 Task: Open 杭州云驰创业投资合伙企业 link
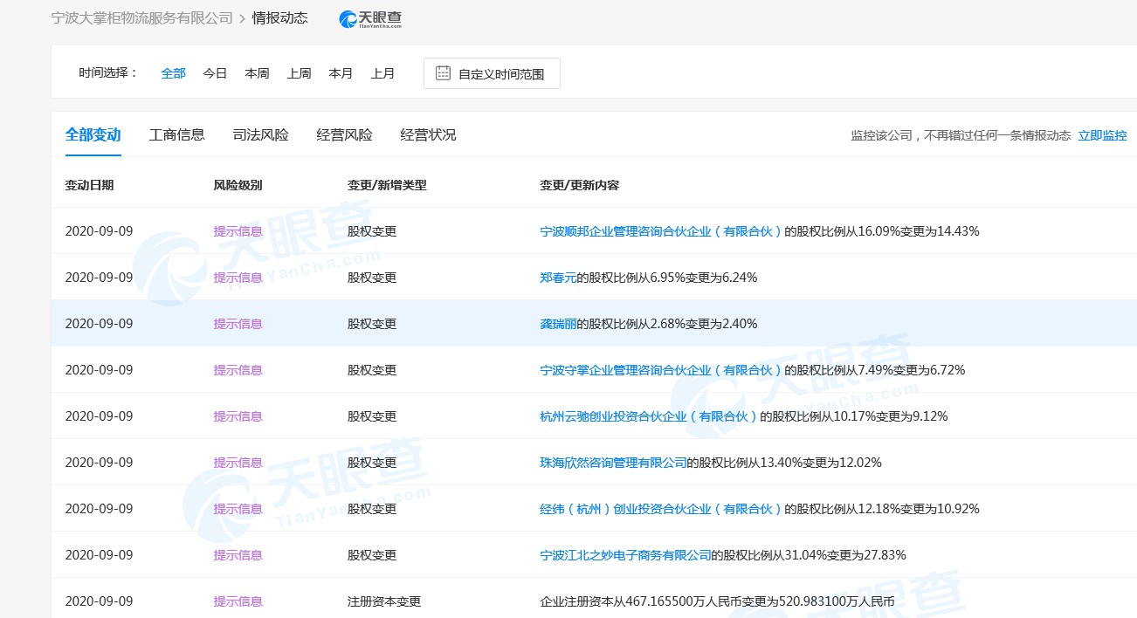tap(649, 416)
